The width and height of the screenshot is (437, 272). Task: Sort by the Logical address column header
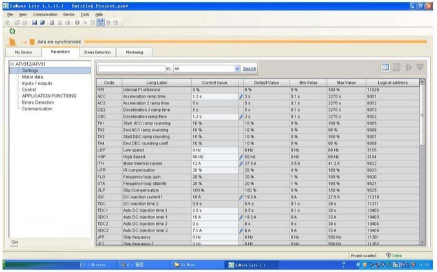[392, 83]
